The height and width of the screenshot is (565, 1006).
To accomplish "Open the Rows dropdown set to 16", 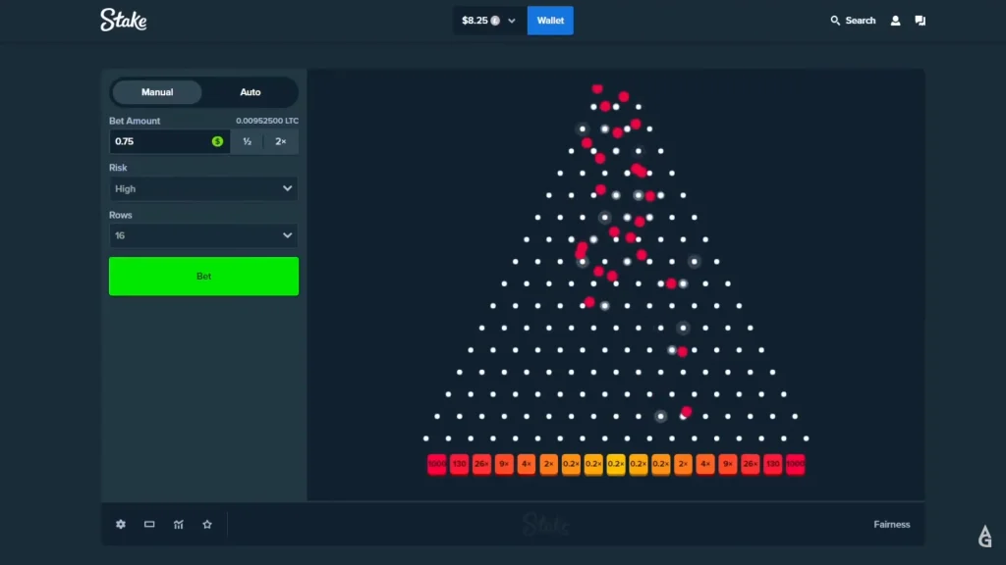I will pyautogui.click(x=203, y=235).
